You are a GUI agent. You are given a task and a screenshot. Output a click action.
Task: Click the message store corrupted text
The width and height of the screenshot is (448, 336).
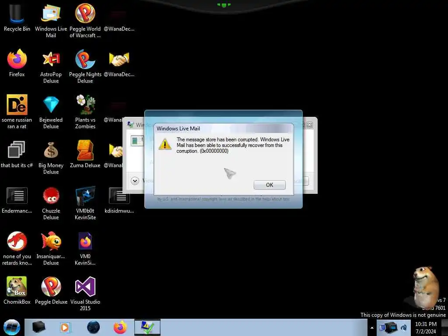[233, 145]
